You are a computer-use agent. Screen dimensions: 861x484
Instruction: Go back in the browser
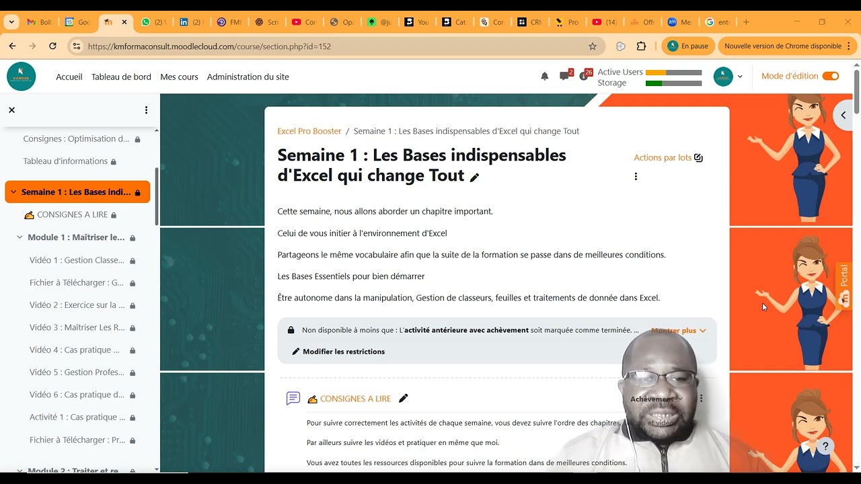12,46
